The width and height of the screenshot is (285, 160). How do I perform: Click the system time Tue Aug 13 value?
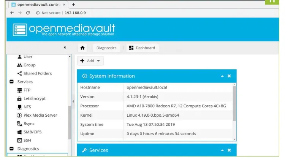tap(151, 125)
